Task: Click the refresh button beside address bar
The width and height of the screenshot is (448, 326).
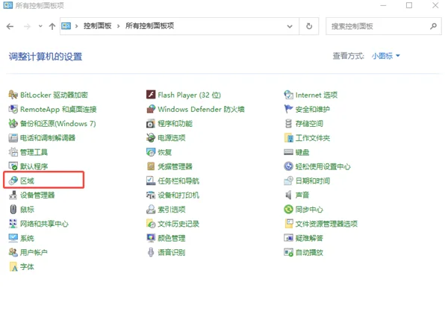Action: coord(309,26)
